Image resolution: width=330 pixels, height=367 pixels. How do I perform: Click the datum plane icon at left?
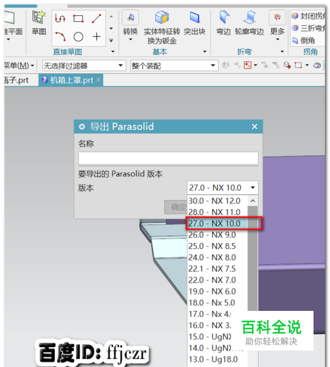[x=9, y=17]
